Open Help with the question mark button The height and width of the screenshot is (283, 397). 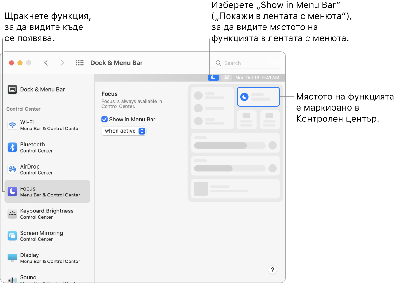[272, 270]
